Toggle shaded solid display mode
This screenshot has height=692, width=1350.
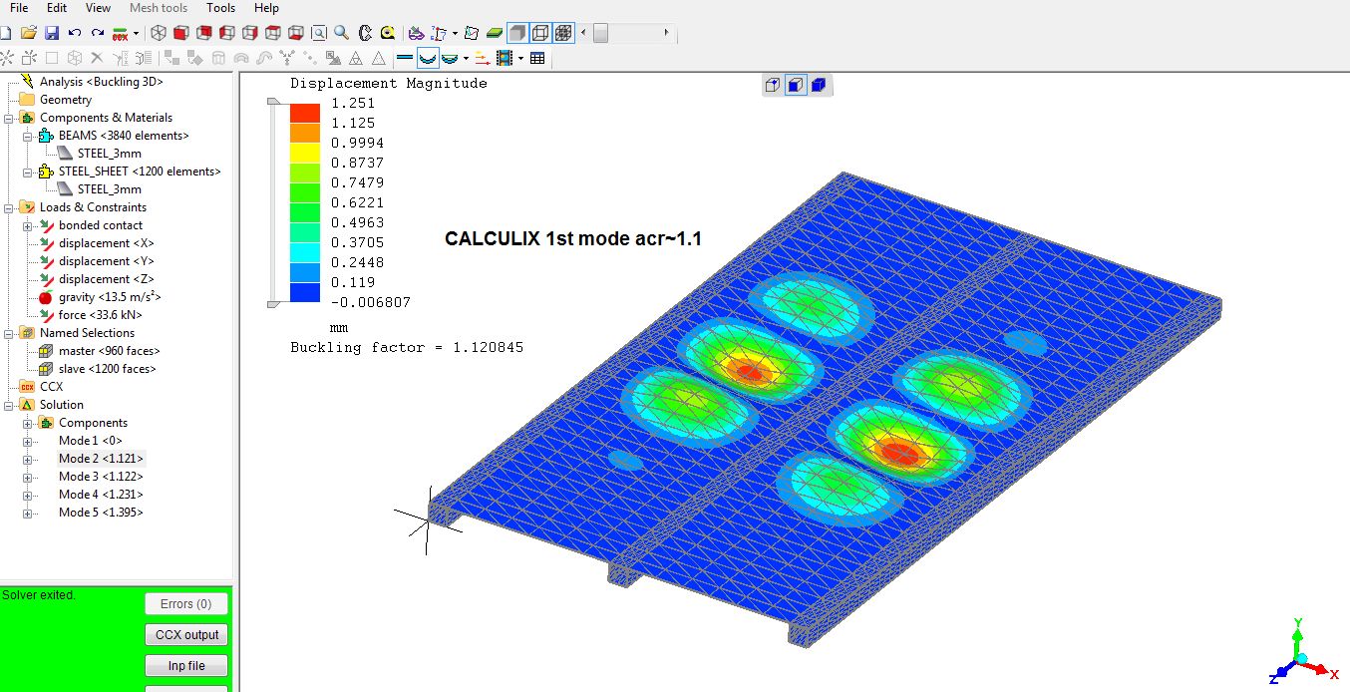point(517,33)
